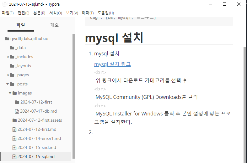Image resolution: width=247 pixels, height=163 pixels.
Task: Expand the _pages folder arrow
Action: pyautogui.click(x=8, y=75)
